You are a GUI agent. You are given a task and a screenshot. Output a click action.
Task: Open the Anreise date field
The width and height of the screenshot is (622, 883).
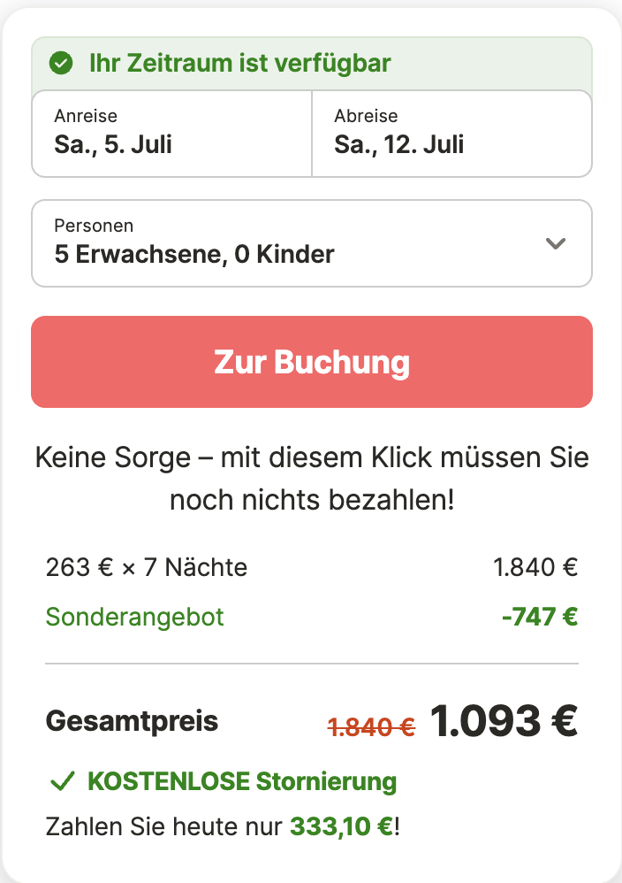pyautogui.click(x=171, y=134)
